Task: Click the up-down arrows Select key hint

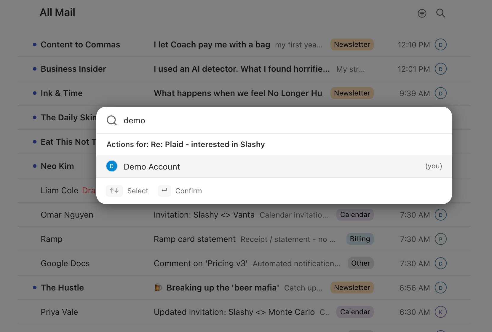Action: tap(114, 191)
